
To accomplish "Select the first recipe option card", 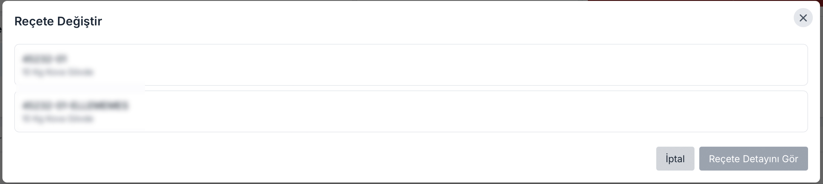I will pos(411,65).
